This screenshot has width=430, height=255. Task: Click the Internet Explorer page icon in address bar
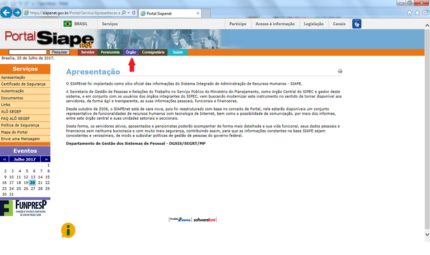(x=26, y=13)
